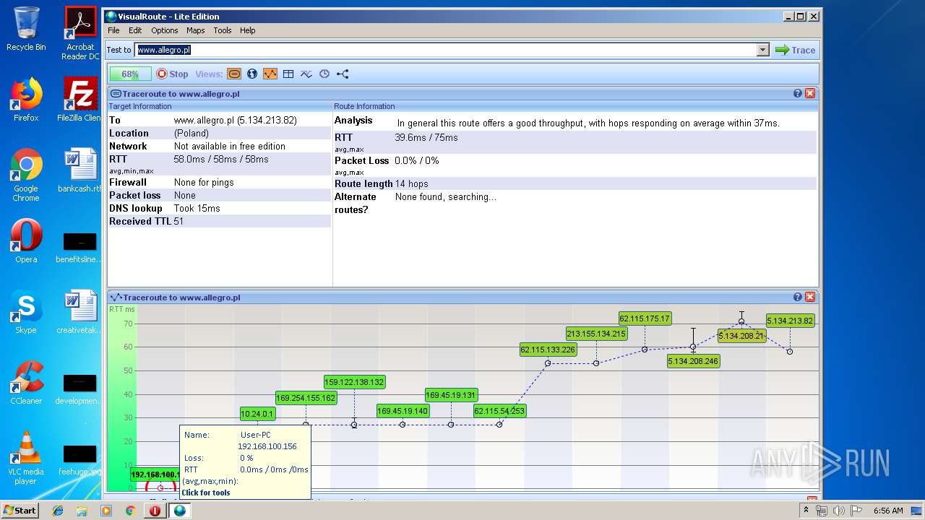Select hop label 169.254.155.162
This screenshot has height=520, width=925.
[x=306, y=398]
